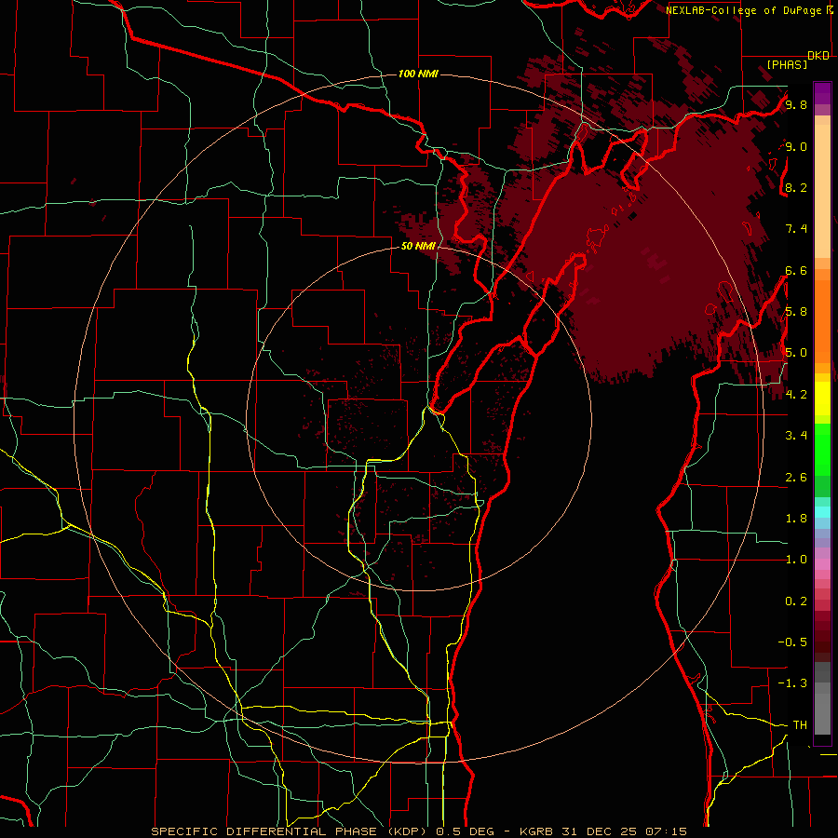This screenshot has width=838, height=838.
Task: Click the TH threshold label on the scale
Action: [800, 725]
